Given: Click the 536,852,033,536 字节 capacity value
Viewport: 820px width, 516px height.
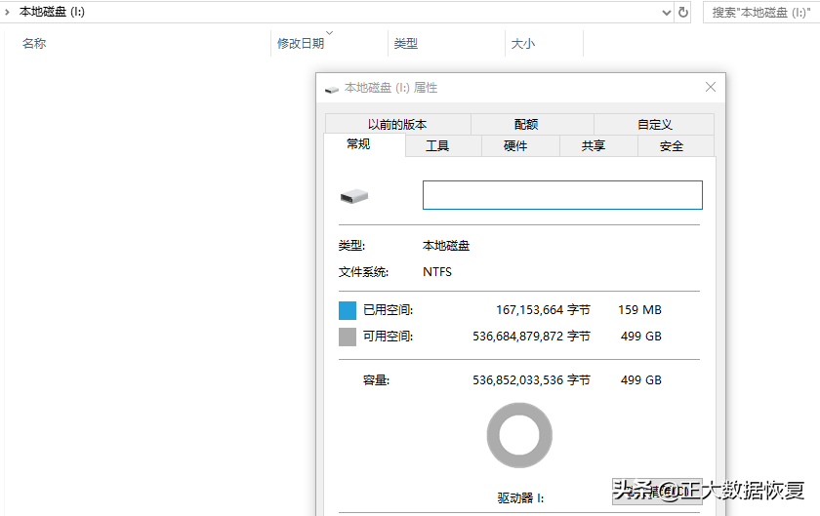Looking at the screenshot, I should 531,380.
